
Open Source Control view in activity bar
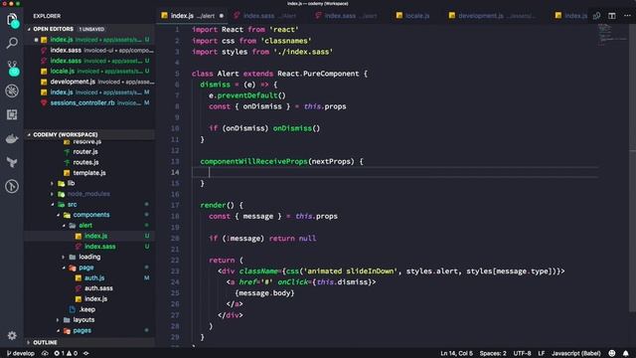point(12,68)
